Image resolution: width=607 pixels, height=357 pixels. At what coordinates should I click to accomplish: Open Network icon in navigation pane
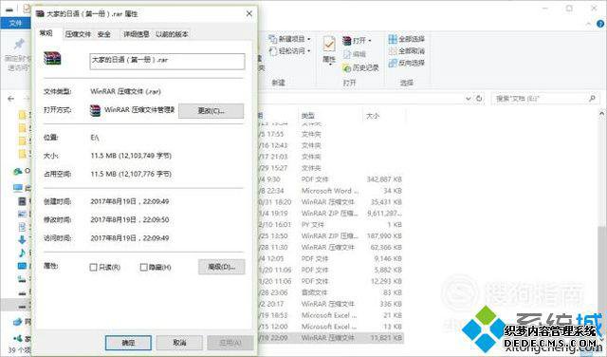17,322
